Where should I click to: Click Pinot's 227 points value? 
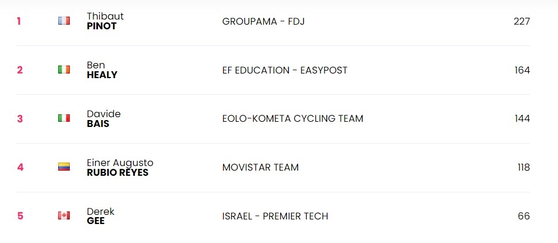[x=521, y=21]
